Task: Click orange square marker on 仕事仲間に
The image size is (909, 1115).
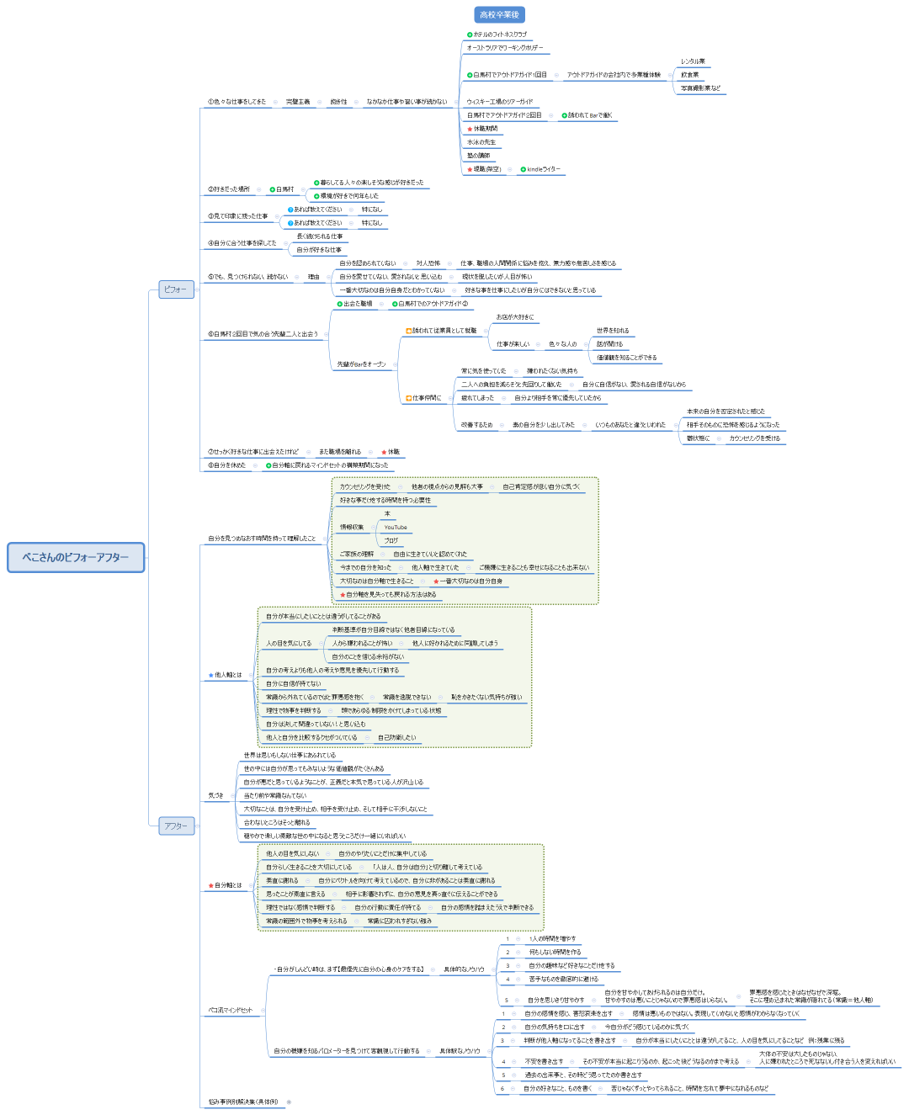Action: click(409, 398)
